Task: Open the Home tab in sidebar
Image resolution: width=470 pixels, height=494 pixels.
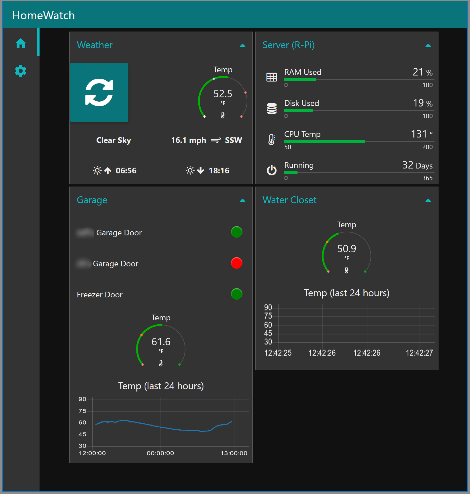Action: coord(21,43)
